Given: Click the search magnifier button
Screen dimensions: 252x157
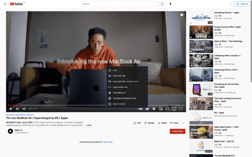Looking at the screenshot, I should 162,4.
